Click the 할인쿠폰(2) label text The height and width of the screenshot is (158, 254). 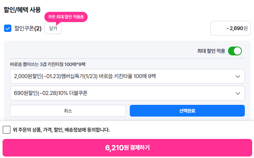[24, 28]
